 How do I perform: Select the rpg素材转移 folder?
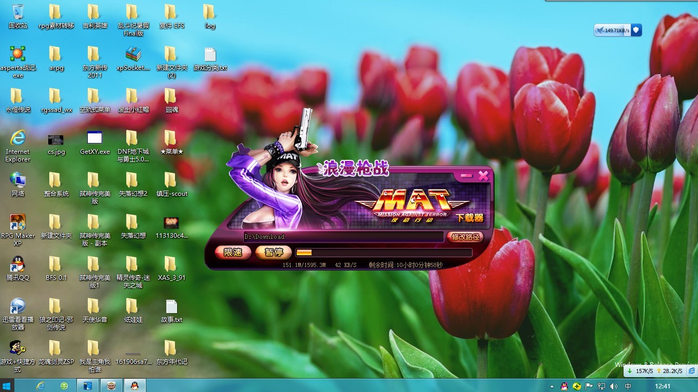point(56,16)
